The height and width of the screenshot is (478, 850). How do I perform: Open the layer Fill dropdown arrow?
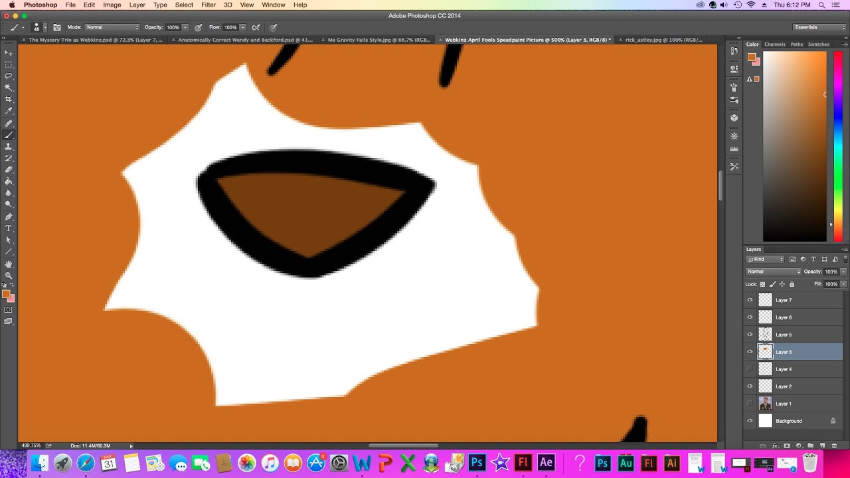(844, 284)
